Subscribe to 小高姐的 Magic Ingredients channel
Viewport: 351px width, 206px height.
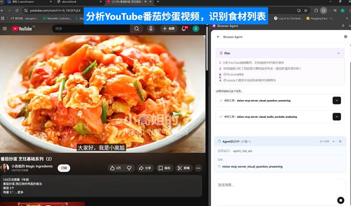(63, 168)
